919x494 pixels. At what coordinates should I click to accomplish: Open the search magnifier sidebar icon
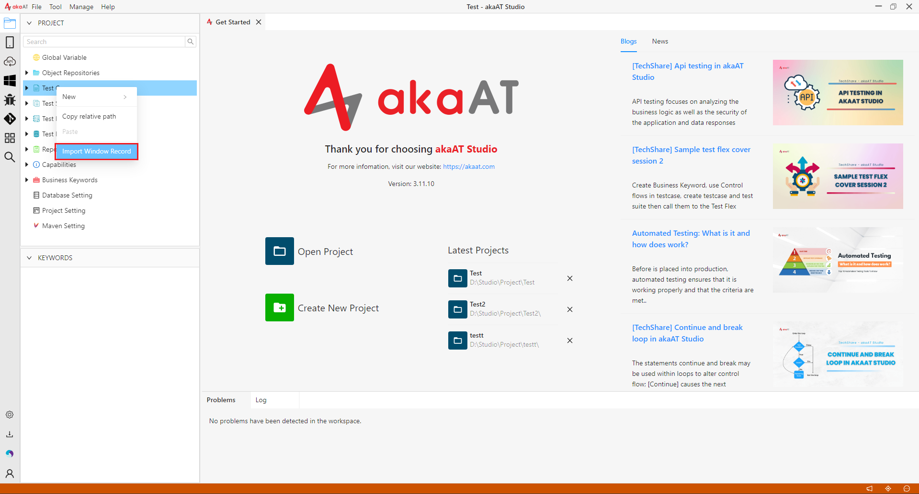point(10,157)
